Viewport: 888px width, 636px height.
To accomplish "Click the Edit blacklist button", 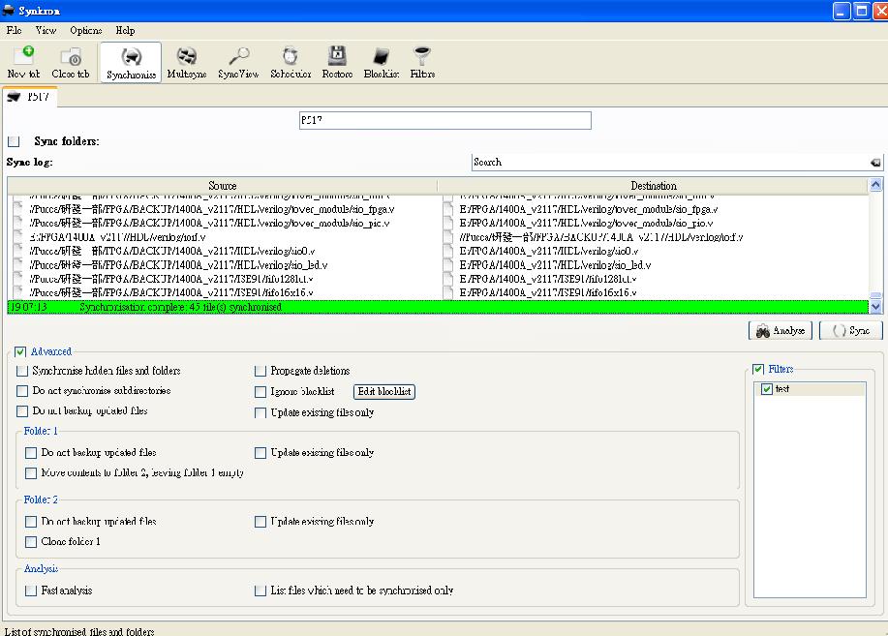I will click(x=384, y=391).
